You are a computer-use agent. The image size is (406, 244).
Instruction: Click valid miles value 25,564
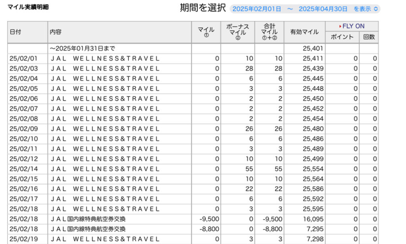click(x=313, y=179)
